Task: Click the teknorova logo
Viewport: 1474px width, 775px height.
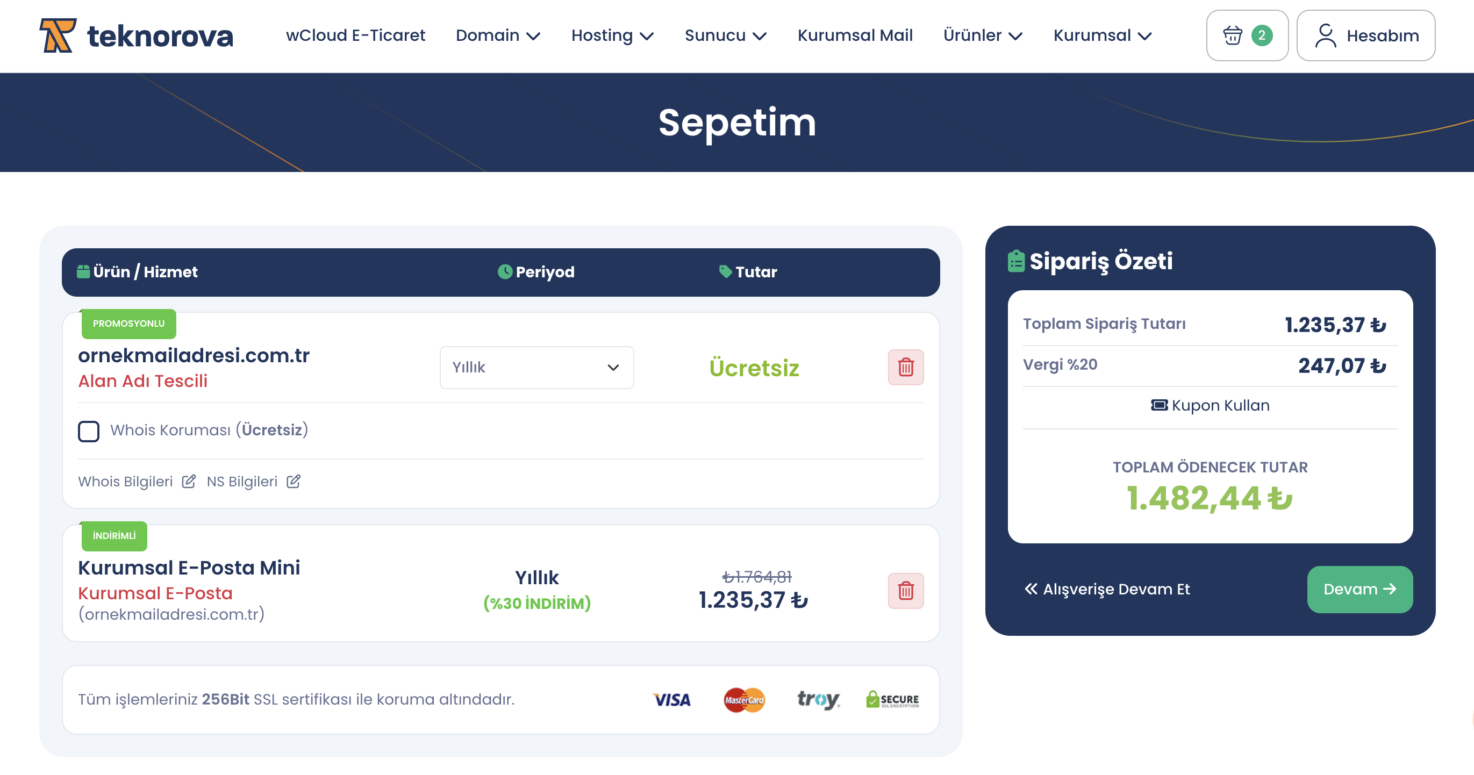Action: [x=136, y=35]
